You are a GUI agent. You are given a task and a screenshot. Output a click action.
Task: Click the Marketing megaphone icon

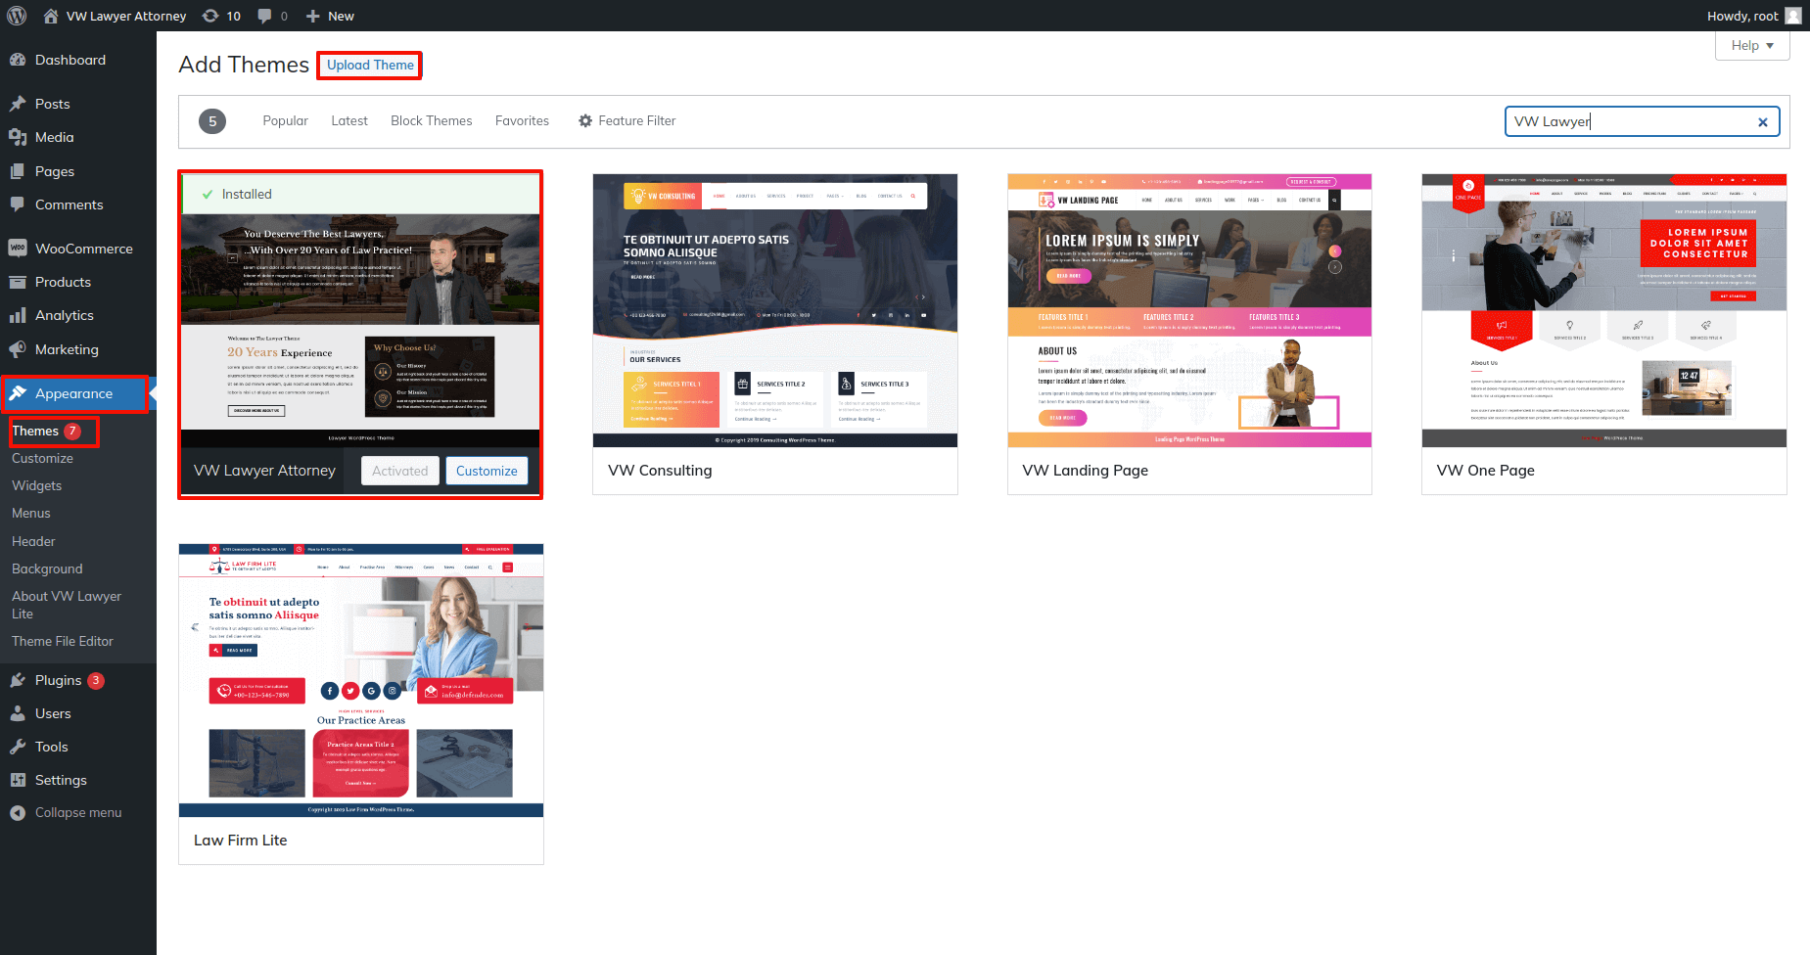point(18,349)
